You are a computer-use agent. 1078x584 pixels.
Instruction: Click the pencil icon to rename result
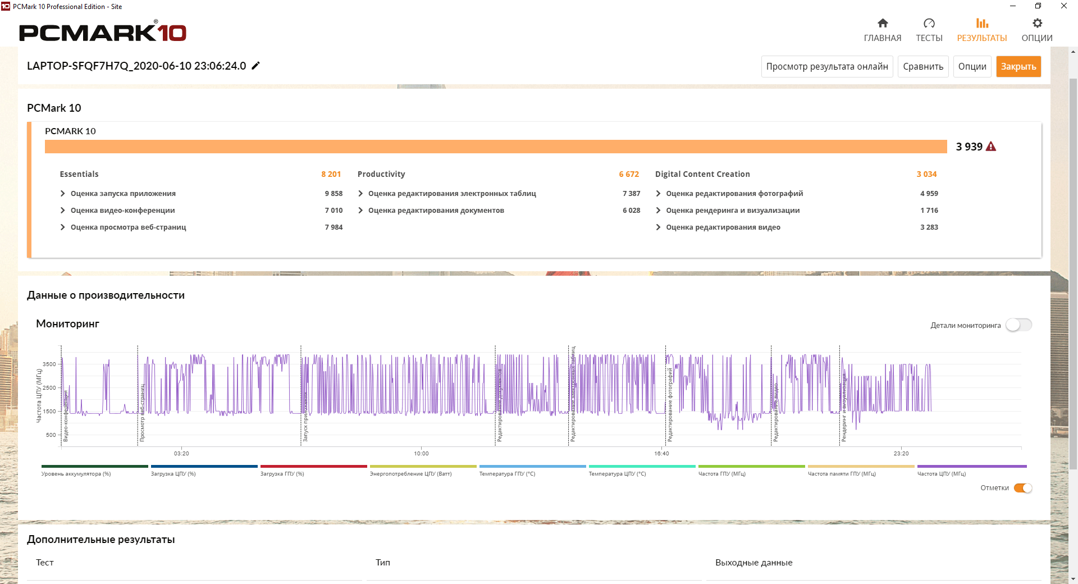click(x=256, y=66)
